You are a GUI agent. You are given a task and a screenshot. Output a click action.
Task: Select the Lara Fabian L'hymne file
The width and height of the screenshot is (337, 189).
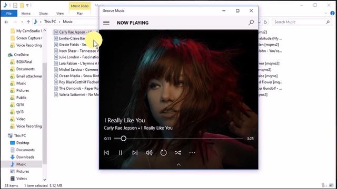pos(76,63)
